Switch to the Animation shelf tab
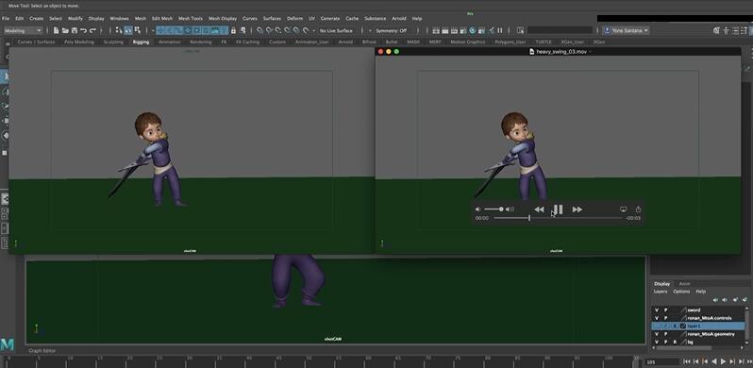The image size is (753, 368). tap(170, 42)
